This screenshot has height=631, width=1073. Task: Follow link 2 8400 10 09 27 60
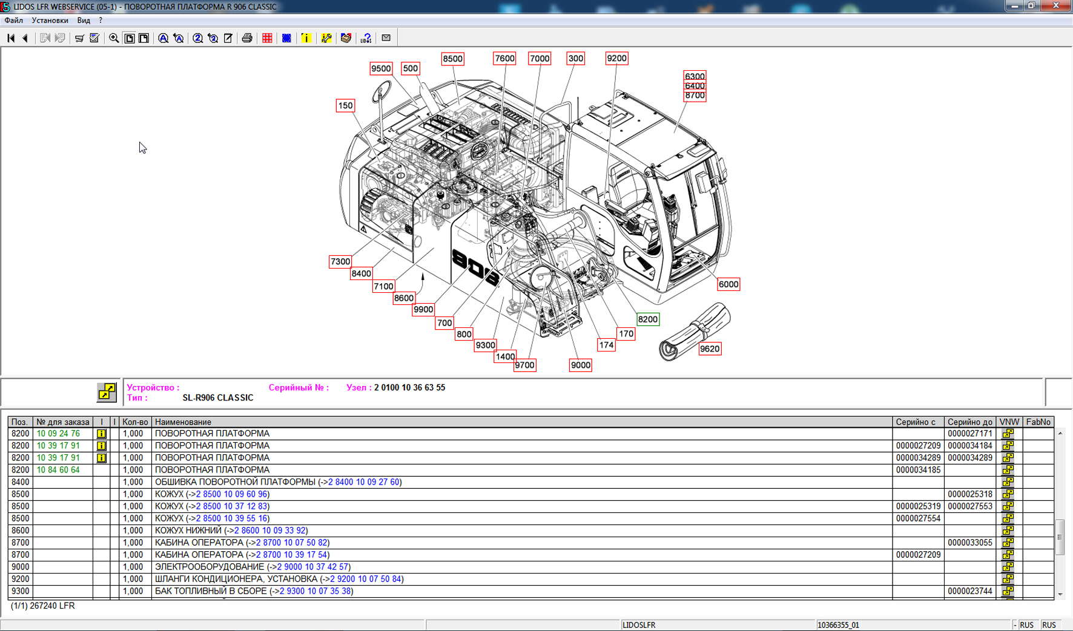tap(363, 482)
